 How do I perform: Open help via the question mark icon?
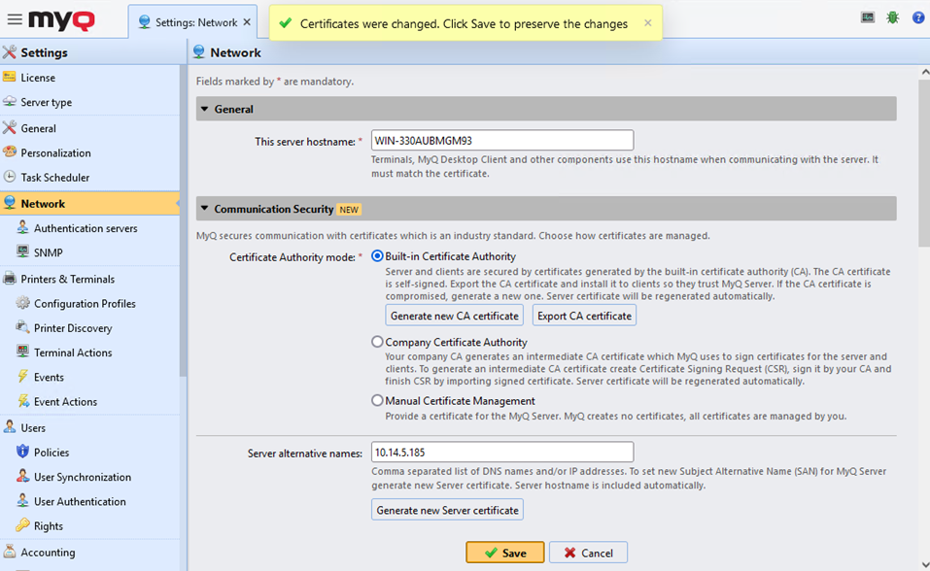coord(916,17)
